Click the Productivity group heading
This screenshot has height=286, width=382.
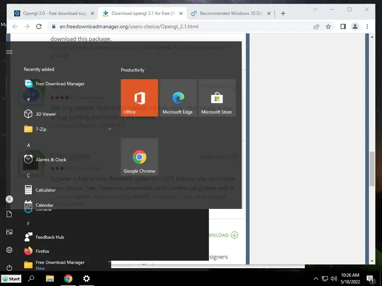pyautogui.click(x=132, y=70)
